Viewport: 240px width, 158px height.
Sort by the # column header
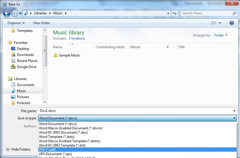(168, 47)
